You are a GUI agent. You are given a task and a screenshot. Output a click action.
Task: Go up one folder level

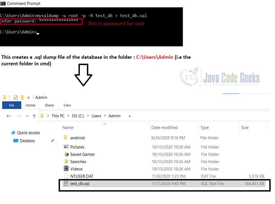pyautogui.click(x=34, y=116)
